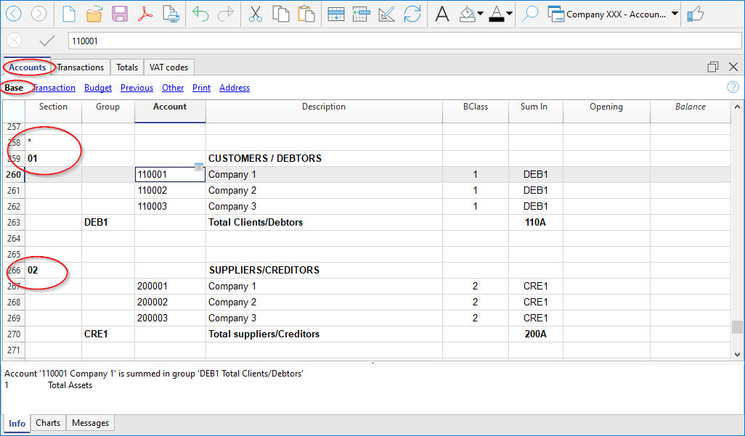This screenshot has width=745, height=436.
Task: Cut selection using the scissors icon
Action: coord(255,14)
